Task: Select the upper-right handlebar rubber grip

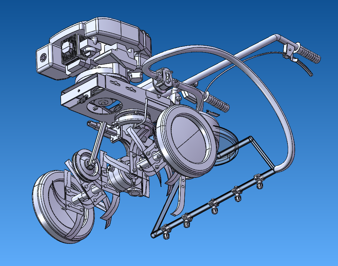Action: tap(309, 56)
